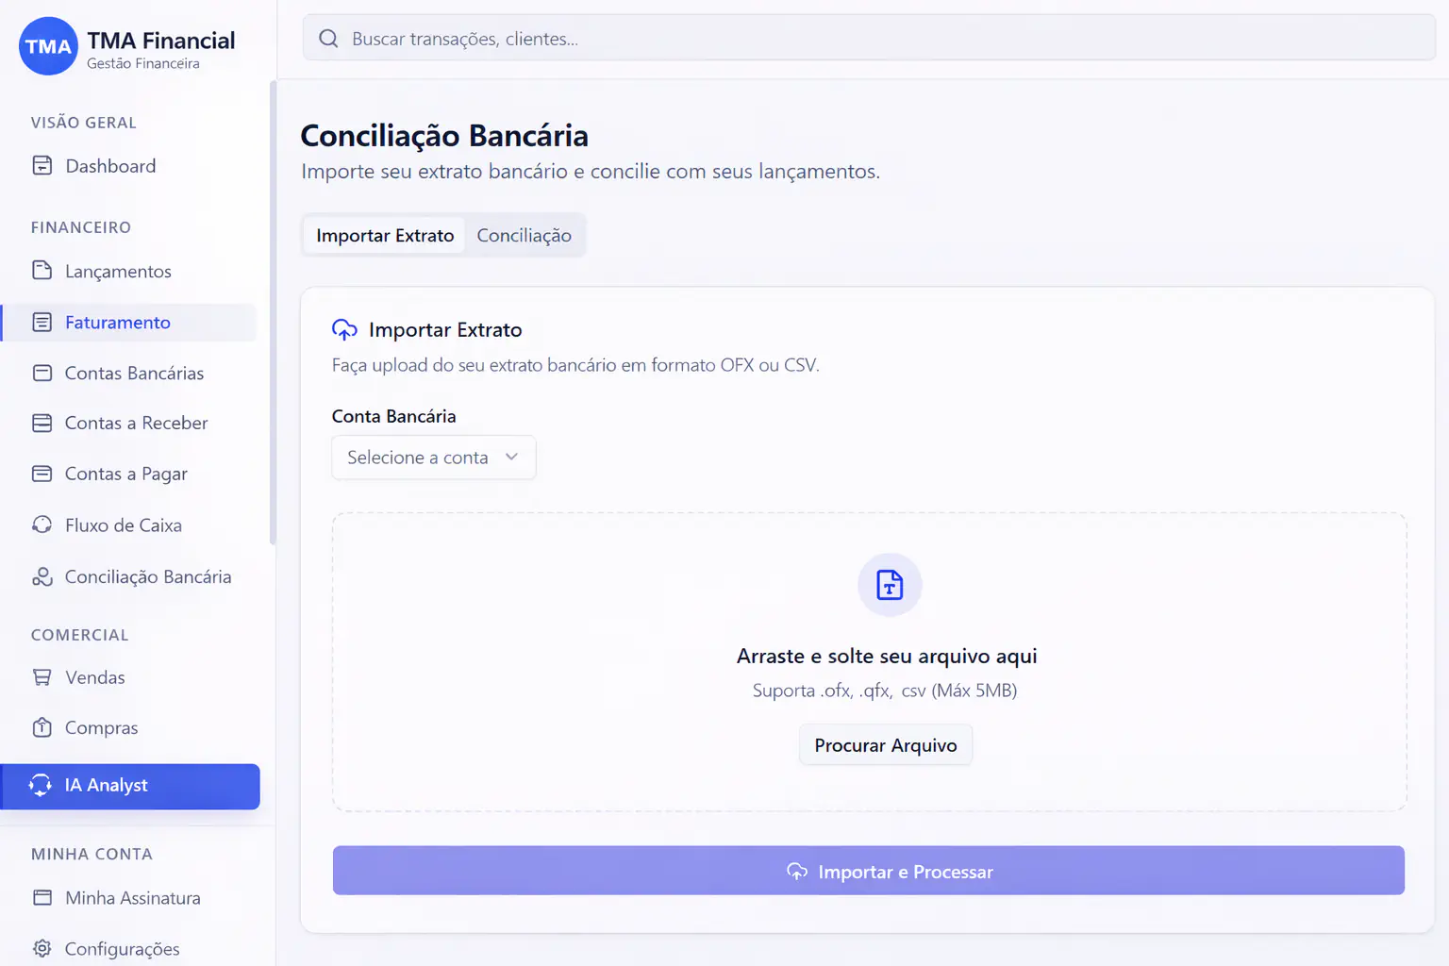Click the Procurar Arquivo button
The image size is (1449, 966).
coord(886,745)
